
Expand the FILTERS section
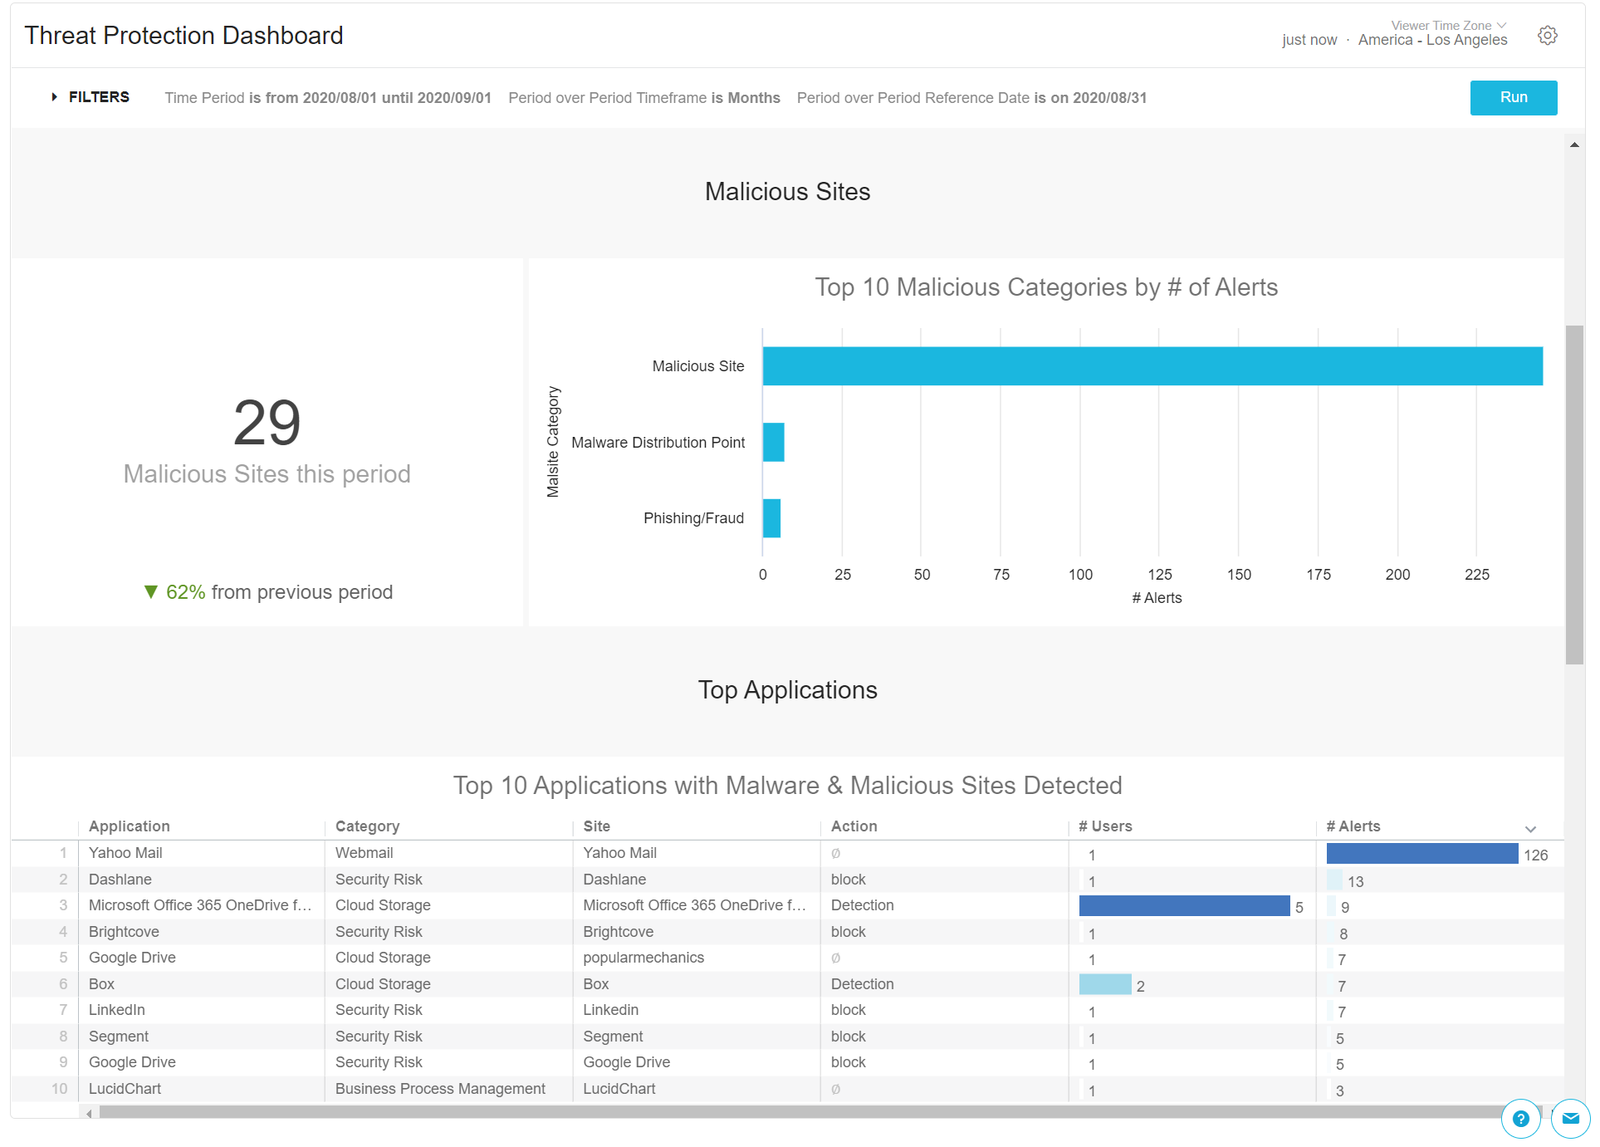pyautogui.click(x=90, y=97)
